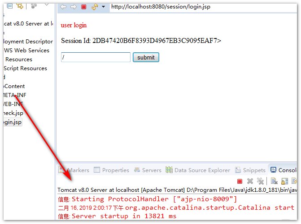This screenshot has height=224, width=301.
Task: Click the Clear Console icon
Action: coord(273,181)
